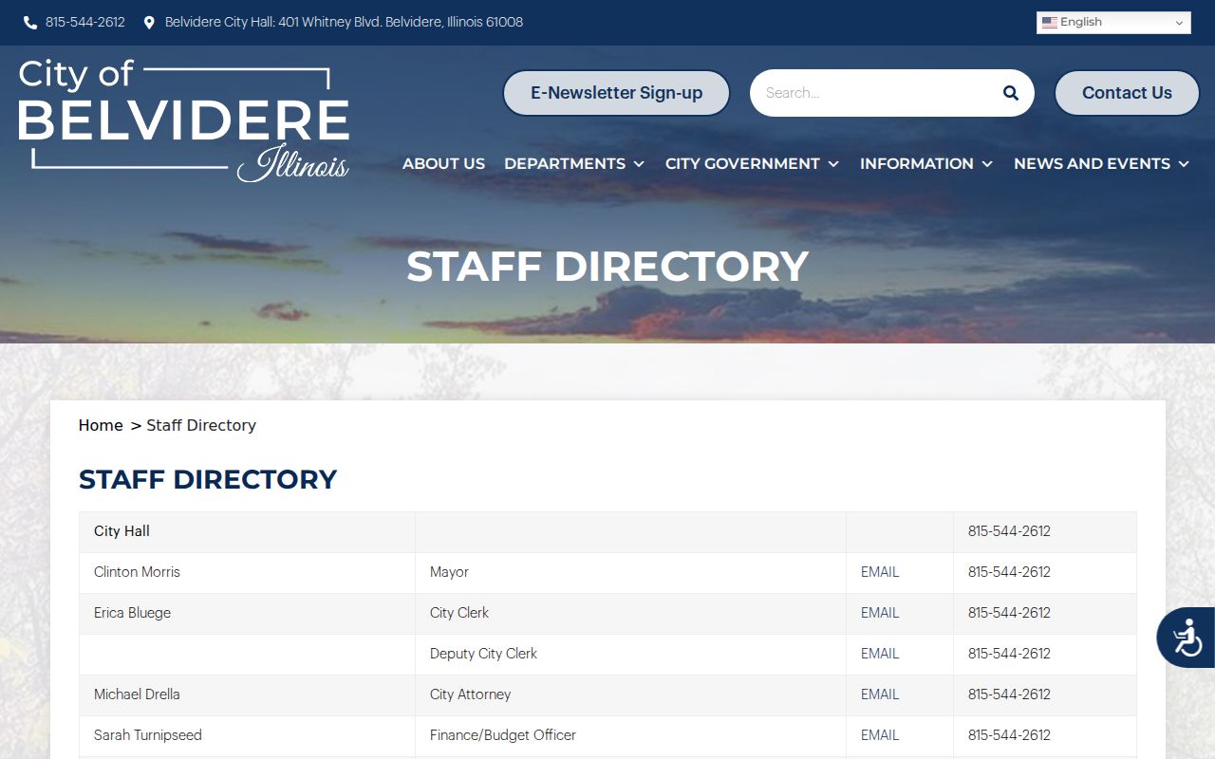This screenshot has width=1215, height=759.
Task: Go to Home breadcrumb link
Action: [101, 425]
